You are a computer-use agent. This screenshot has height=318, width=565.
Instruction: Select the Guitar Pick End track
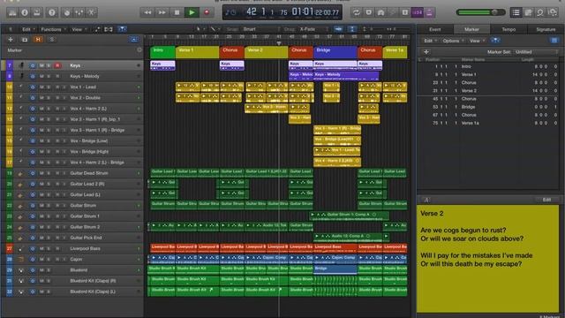(x=72, y=238)
